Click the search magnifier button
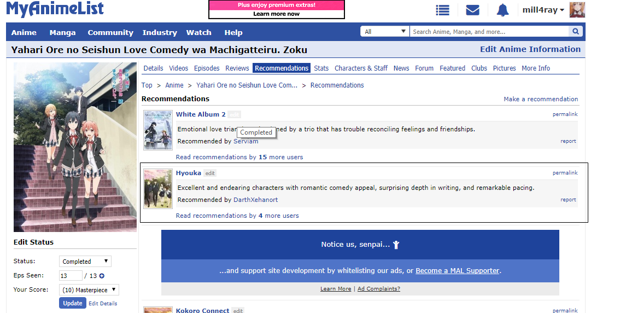620x313 pixels. (x=576, y=31)
